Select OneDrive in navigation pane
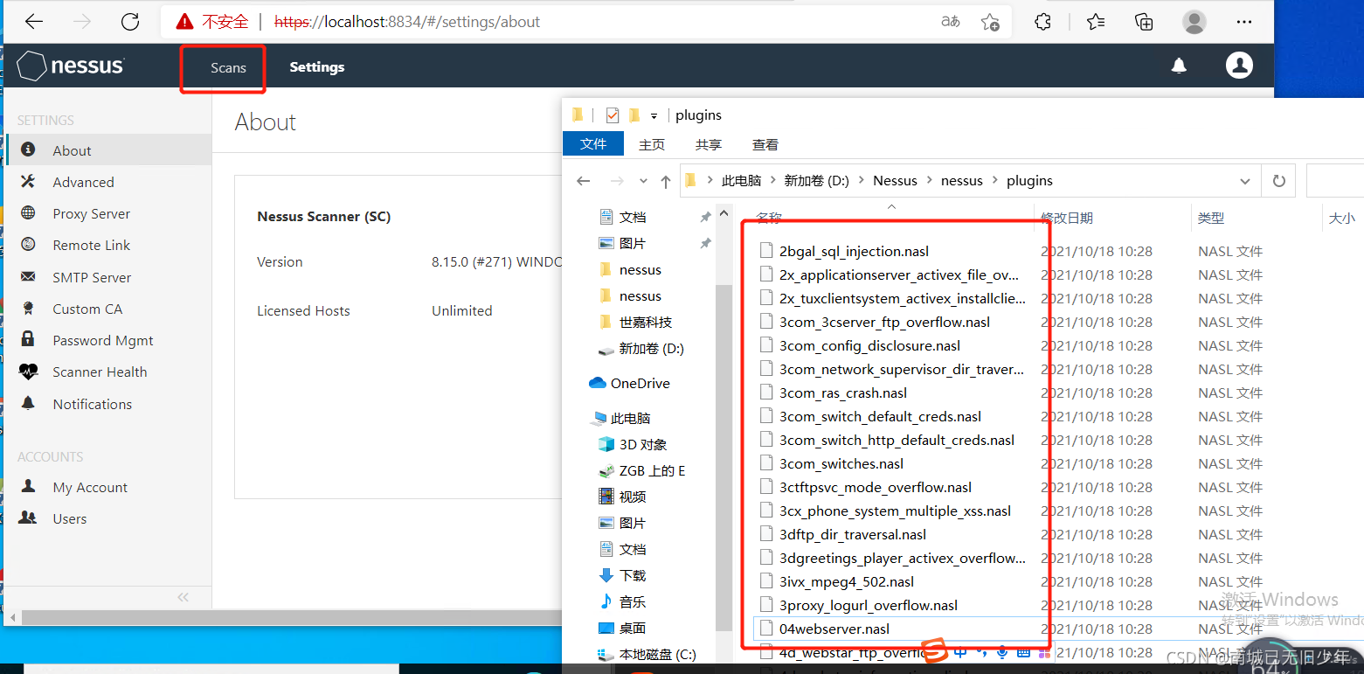The image size is (1364, 674). (640, 383)
